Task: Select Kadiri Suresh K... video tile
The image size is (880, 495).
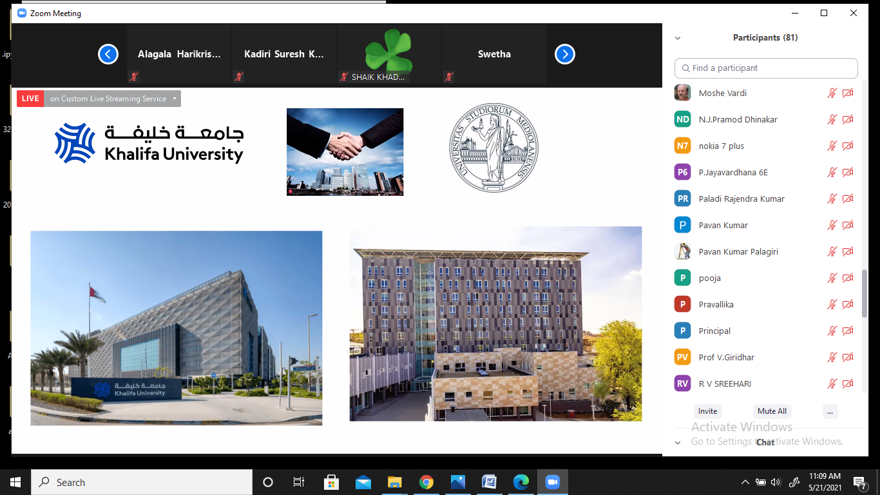Action: 284,54
